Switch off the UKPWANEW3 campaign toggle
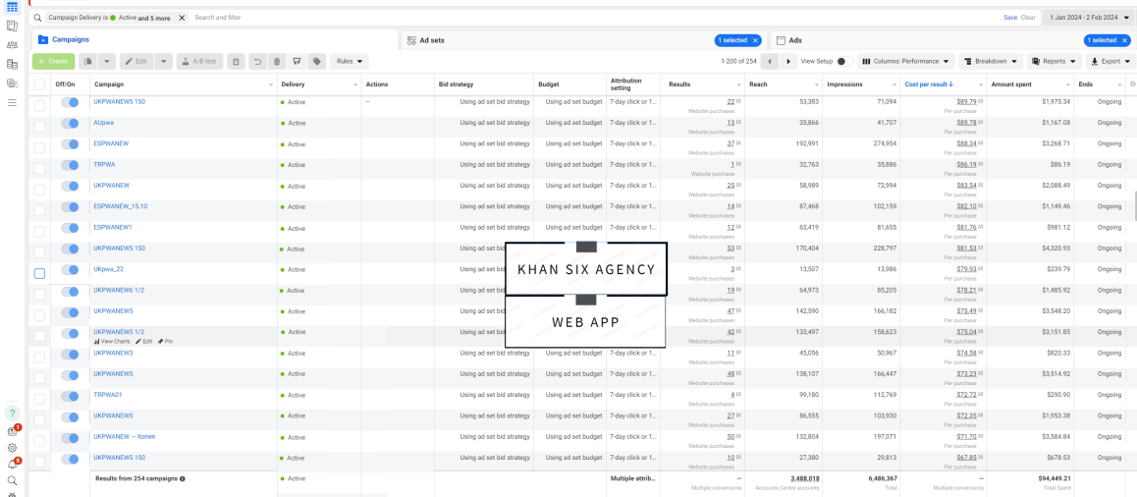Viewport: 1137px width, 497px height. 70,354
